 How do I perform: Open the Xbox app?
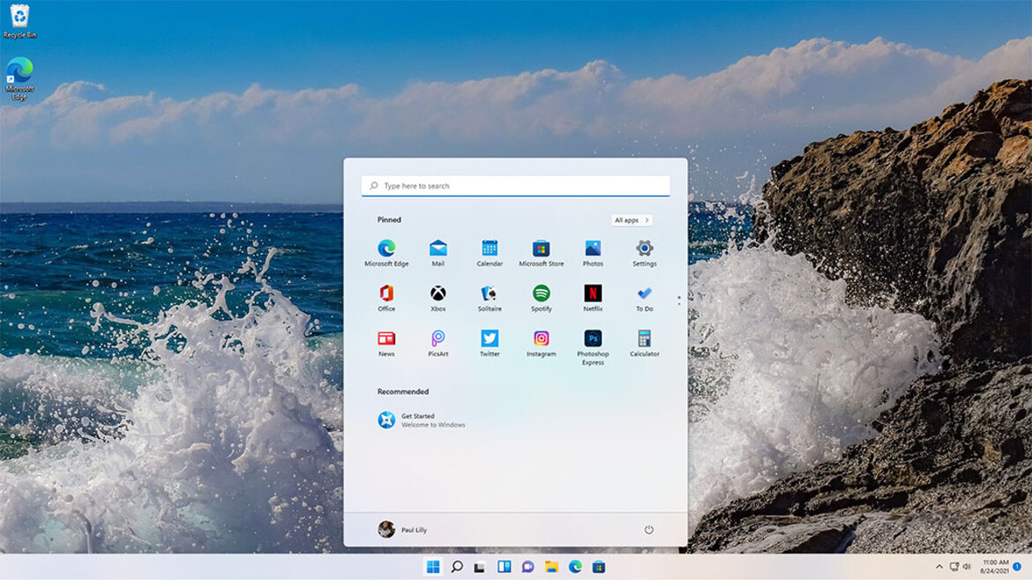pos(437,298)
